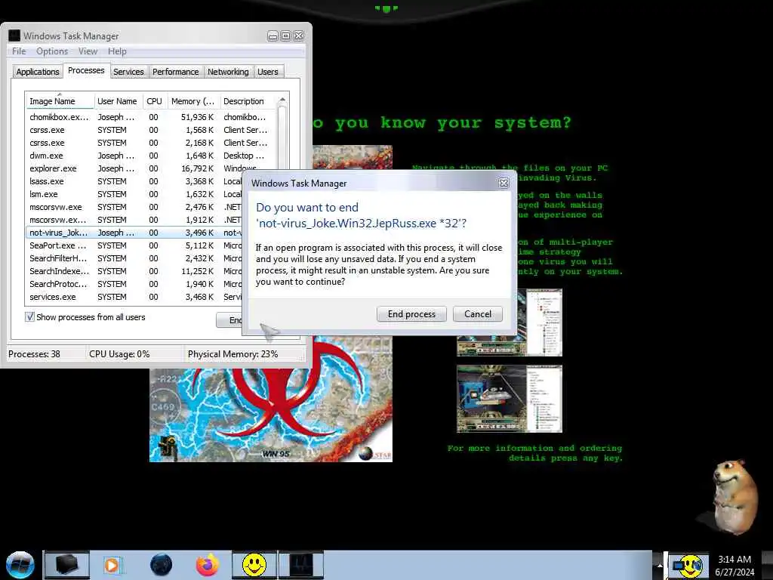
Task: Open the Help menu in Task Manager
Action: pos(117,51)
